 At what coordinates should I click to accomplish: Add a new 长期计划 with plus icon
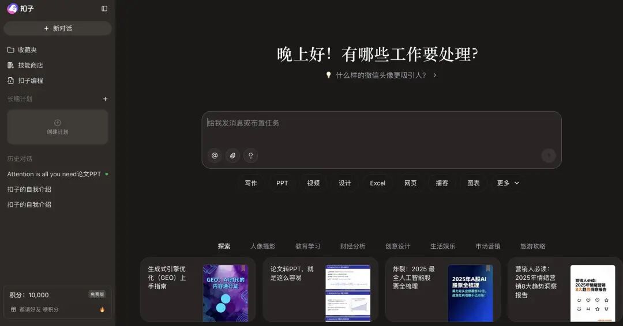click(x=106, y=98)
